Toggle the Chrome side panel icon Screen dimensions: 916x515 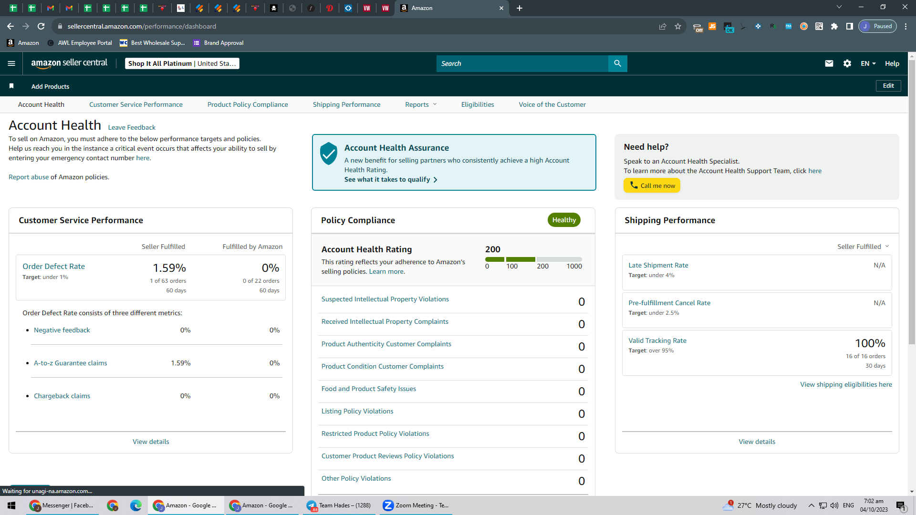(x=850, y=26)
